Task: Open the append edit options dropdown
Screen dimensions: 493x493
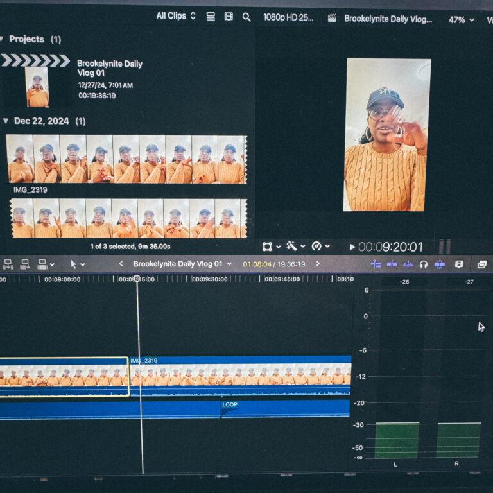Action: (x=52, y=264)
